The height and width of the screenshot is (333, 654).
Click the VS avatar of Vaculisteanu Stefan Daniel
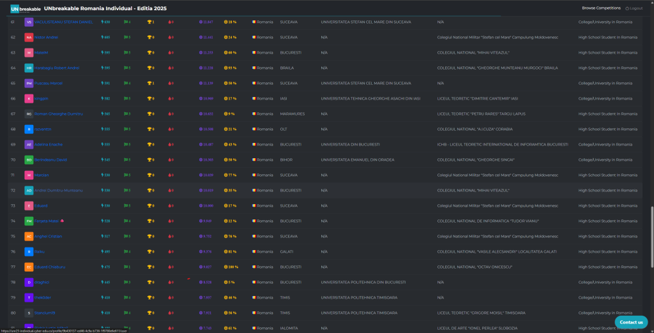[x=29, y=22]
